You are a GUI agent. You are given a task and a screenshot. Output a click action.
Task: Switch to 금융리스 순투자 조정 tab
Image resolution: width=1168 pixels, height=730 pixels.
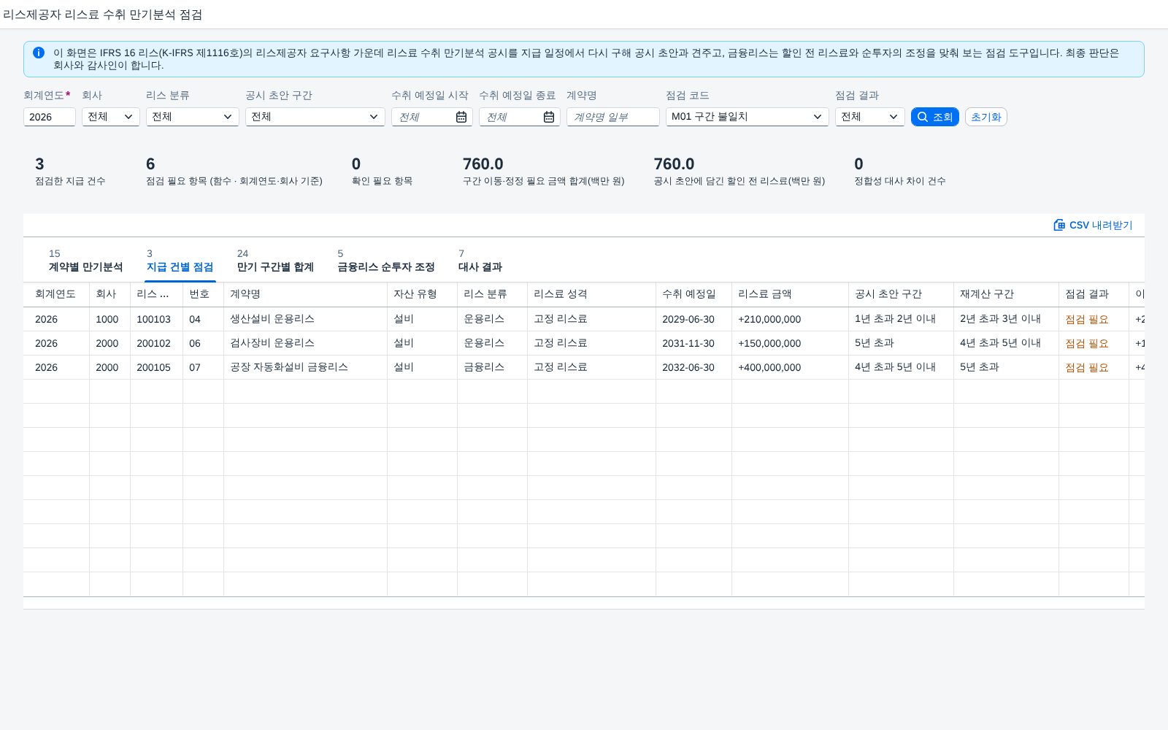click(385, 261)
